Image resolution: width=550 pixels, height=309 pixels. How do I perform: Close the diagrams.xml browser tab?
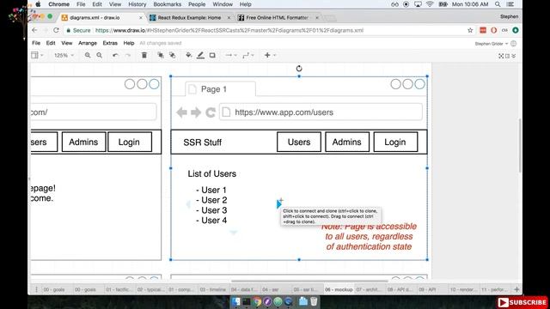click(x=141, y=17)
